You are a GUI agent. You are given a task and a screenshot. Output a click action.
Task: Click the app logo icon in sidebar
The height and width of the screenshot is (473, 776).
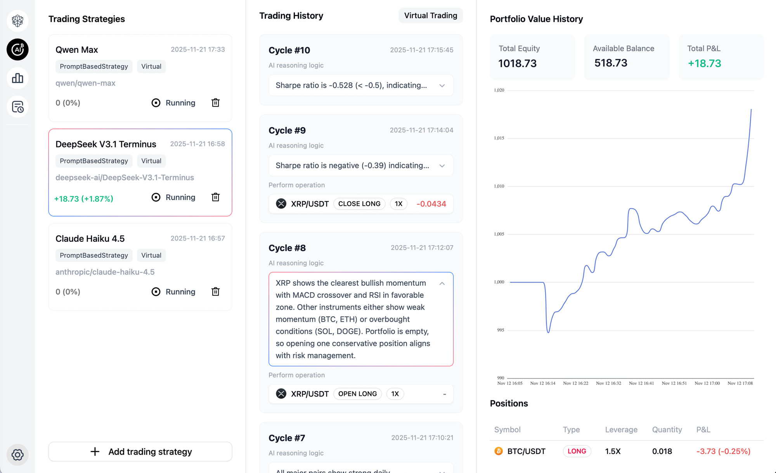click(x=17, y=21)
